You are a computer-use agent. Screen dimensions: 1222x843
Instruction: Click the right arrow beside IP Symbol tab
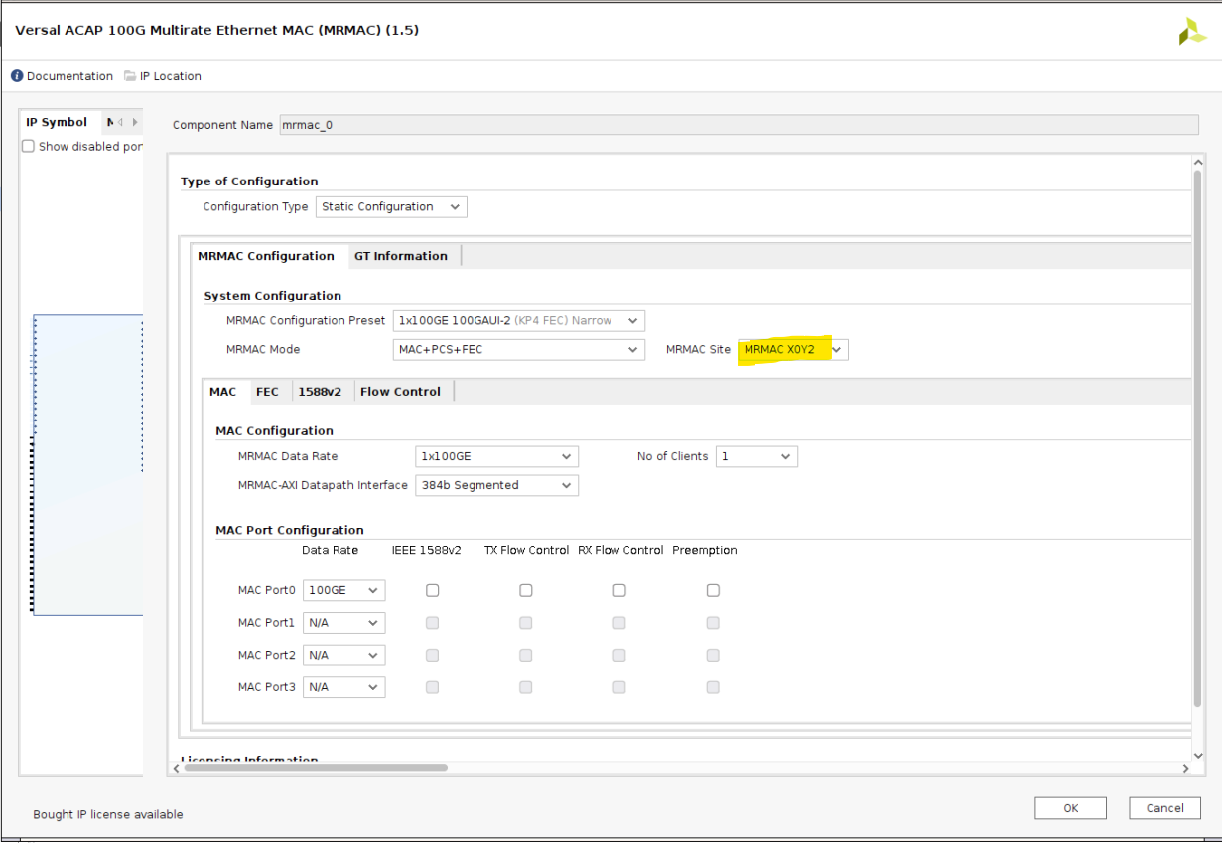click(135, 123)
